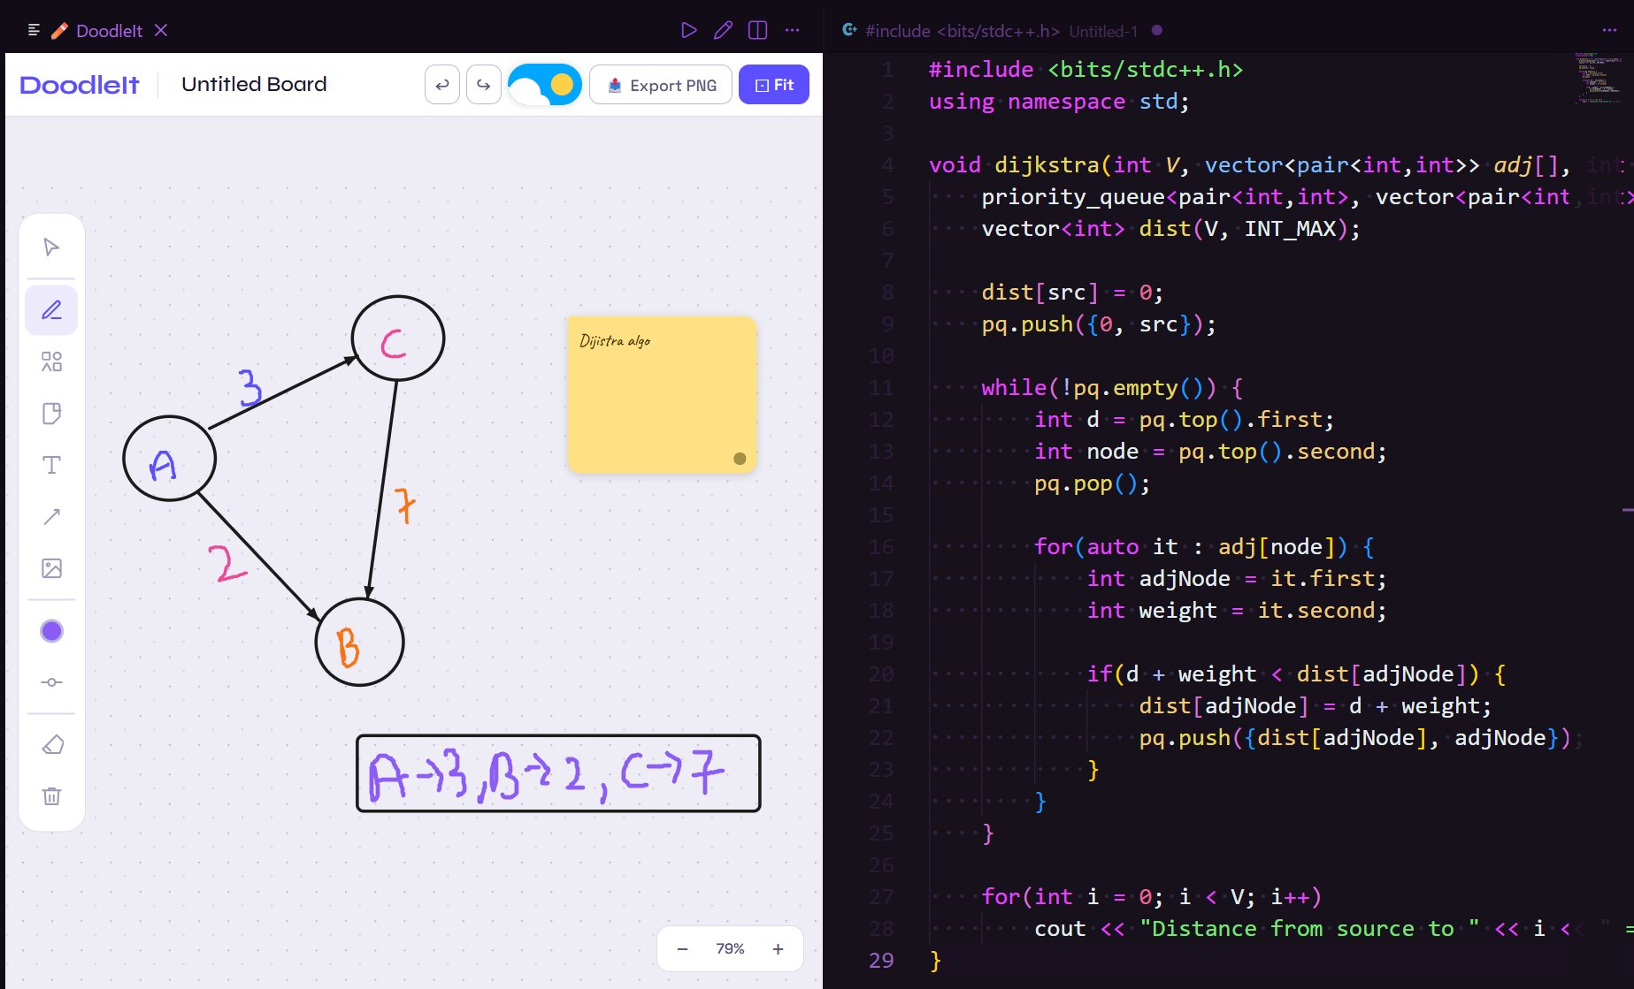Toggle the split view layout

[756, 29]
